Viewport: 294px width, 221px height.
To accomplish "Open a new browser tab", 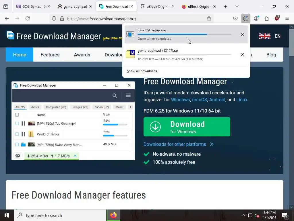I will tap(226, 7).
